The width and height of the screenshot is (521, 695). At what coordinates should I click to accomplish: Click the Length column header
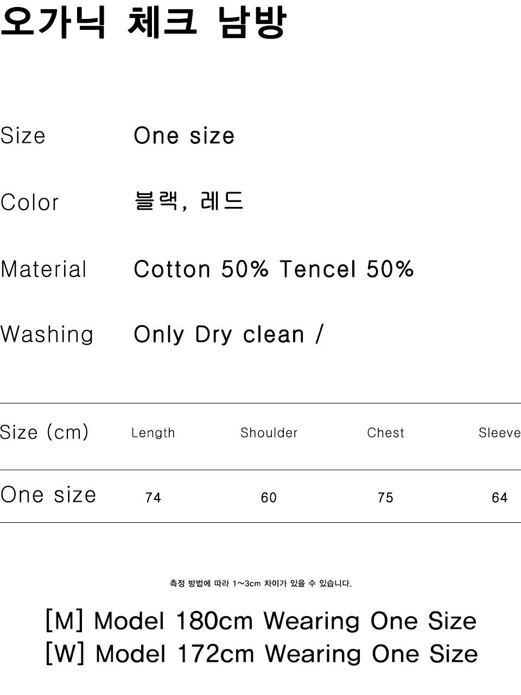click(153, 433)
